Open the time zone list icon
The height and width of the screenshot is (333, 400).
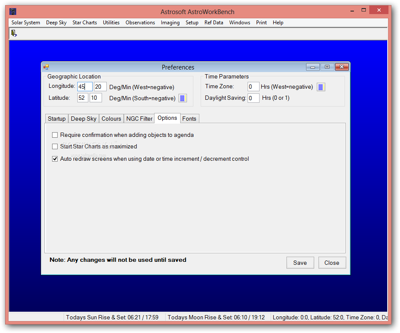[321, 87]
